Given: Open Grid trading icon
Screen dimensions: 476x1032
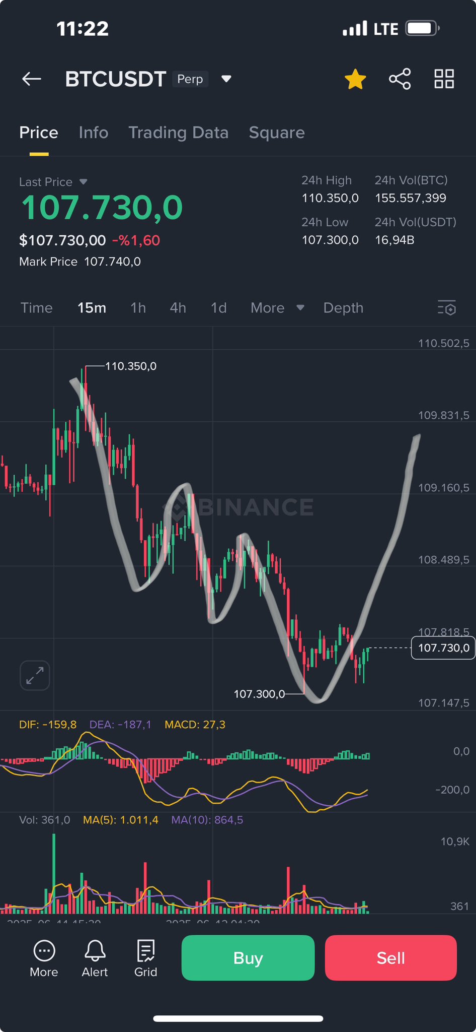Looking at the screenshot, I should (146, 958).
